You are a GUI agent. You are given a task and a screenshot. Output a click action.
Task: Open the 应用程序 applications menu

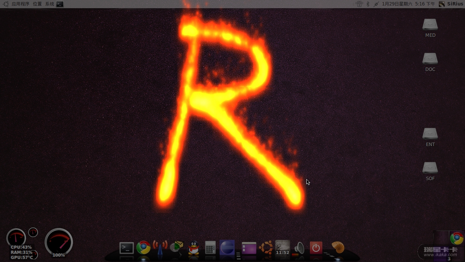pyautogui.click(x=21, y=4)
